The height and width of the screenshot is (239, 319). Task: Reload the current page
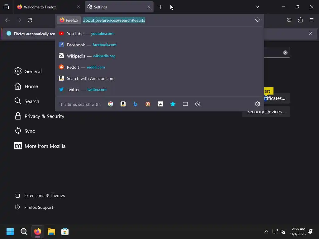(30, 20)
